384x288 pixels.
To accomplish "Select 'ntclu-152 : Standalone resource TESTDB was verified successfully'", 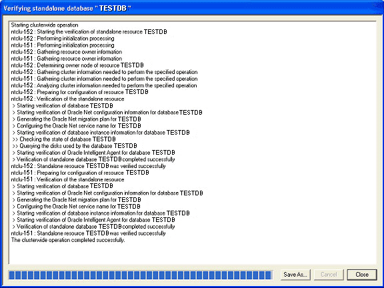I will tap(88, 166).
